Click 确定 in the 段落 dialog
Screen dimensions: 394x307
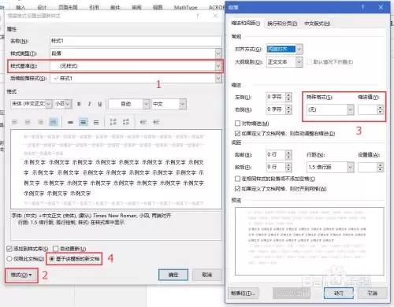point(339,293)
